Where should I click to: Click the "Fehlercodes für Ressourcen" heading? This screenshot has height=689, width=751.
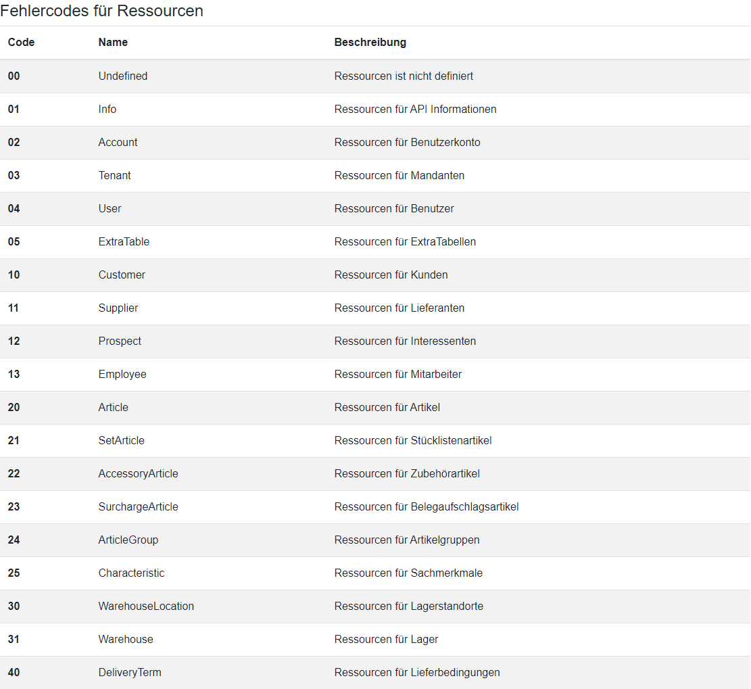102,11
